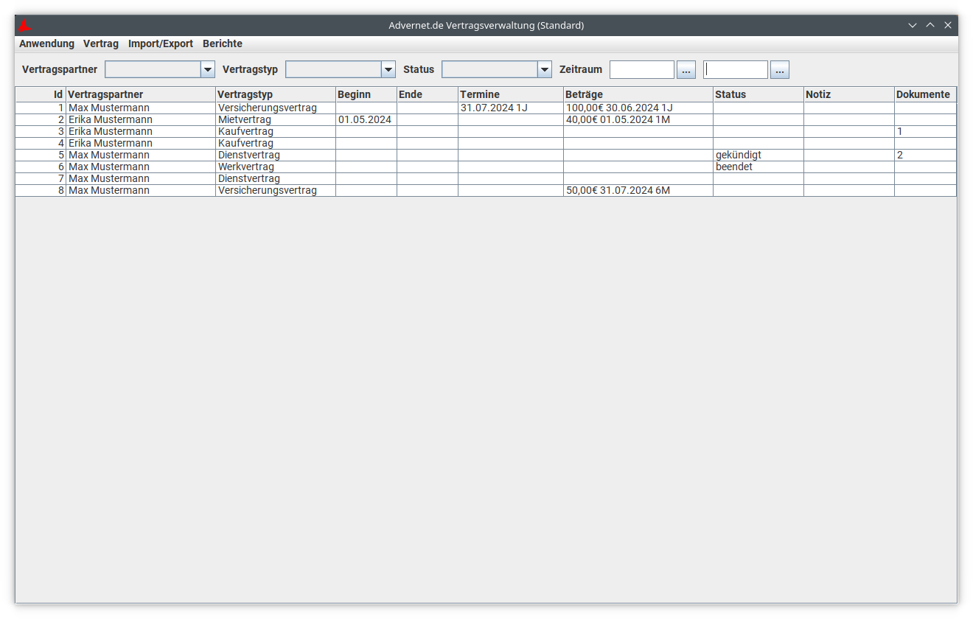
Task: Click the Mietvertrag cell
Action: (x=276, y=119)
